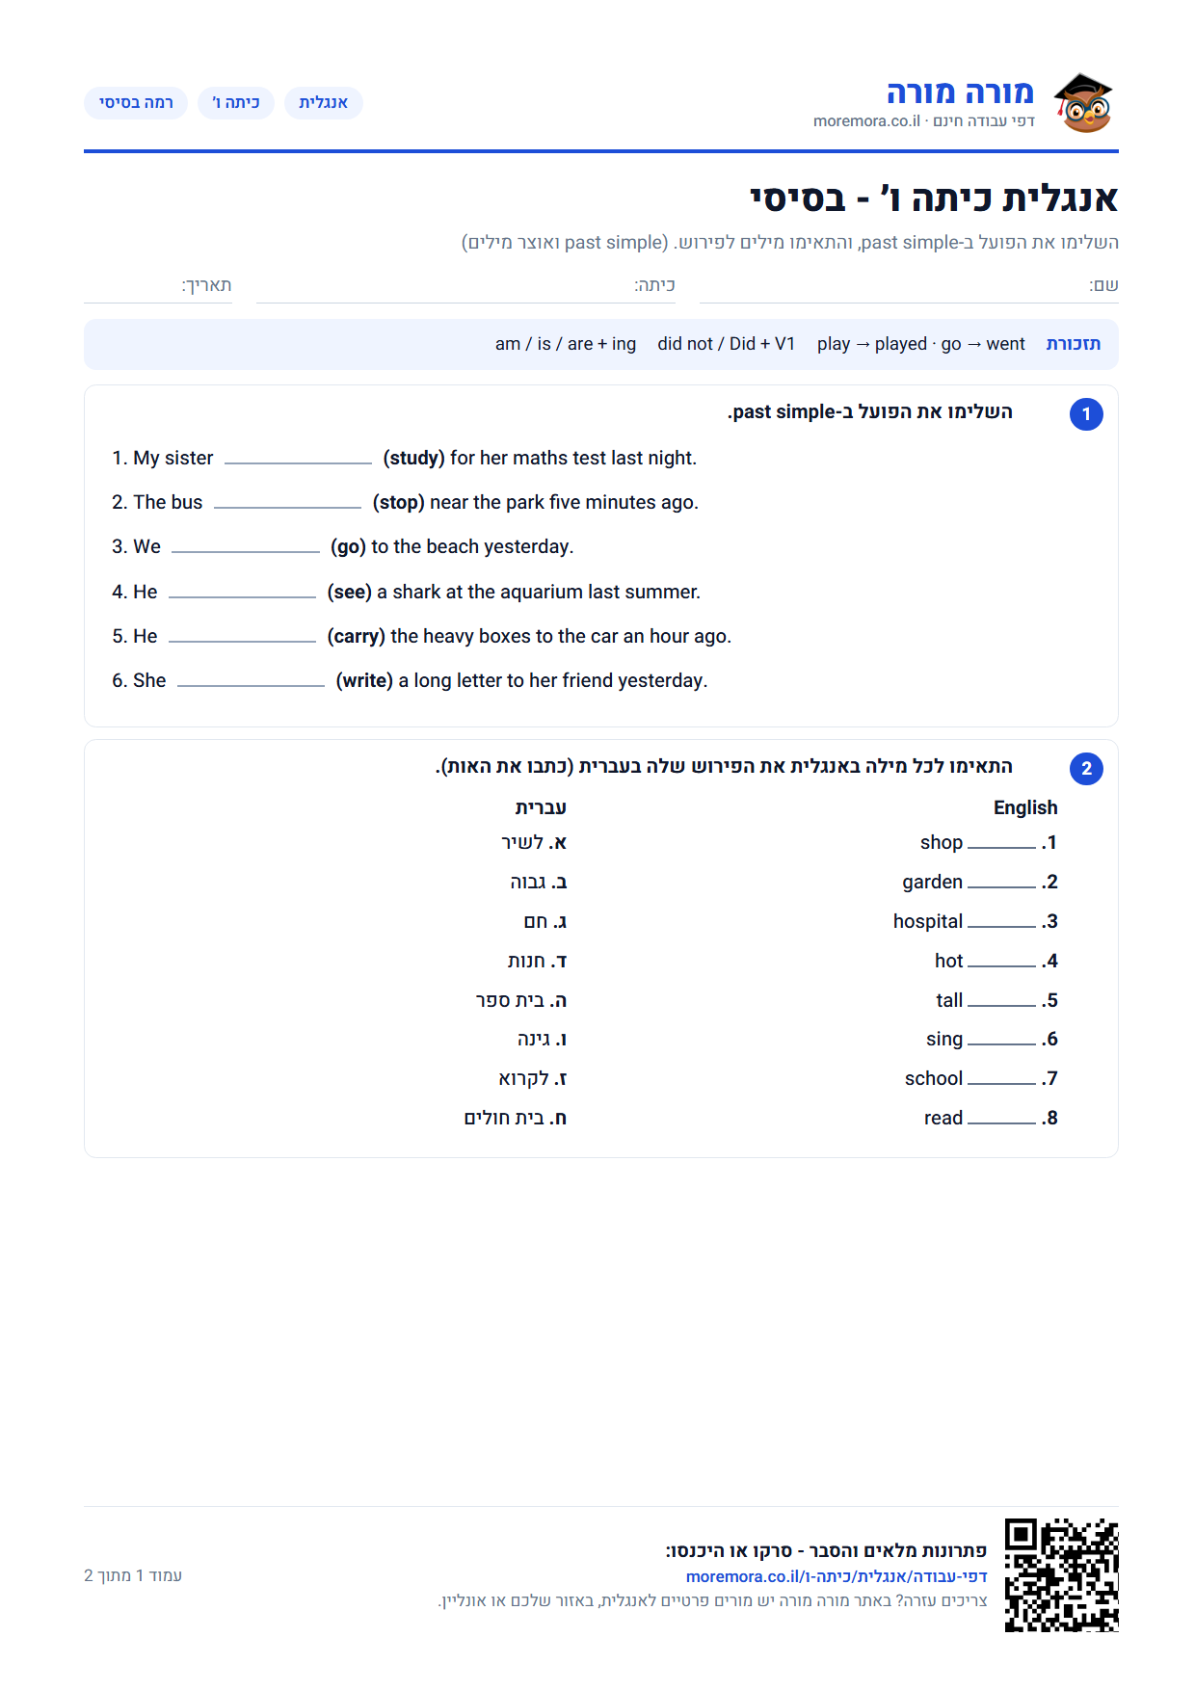Click the answer blank next to hot
This screenshot has width=1195, height=1690.
(1001, 962)
